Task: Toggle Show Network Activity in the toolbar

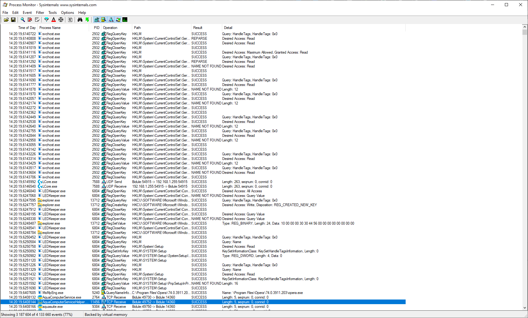Action: 111,20
